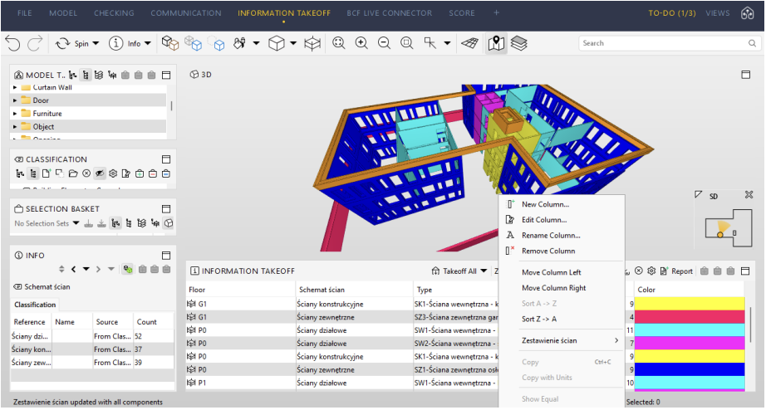Image resolution: width=766 pixels, height=410 pixels.
Task: Open the No Selection Sets dropdown
Action: 76,223
